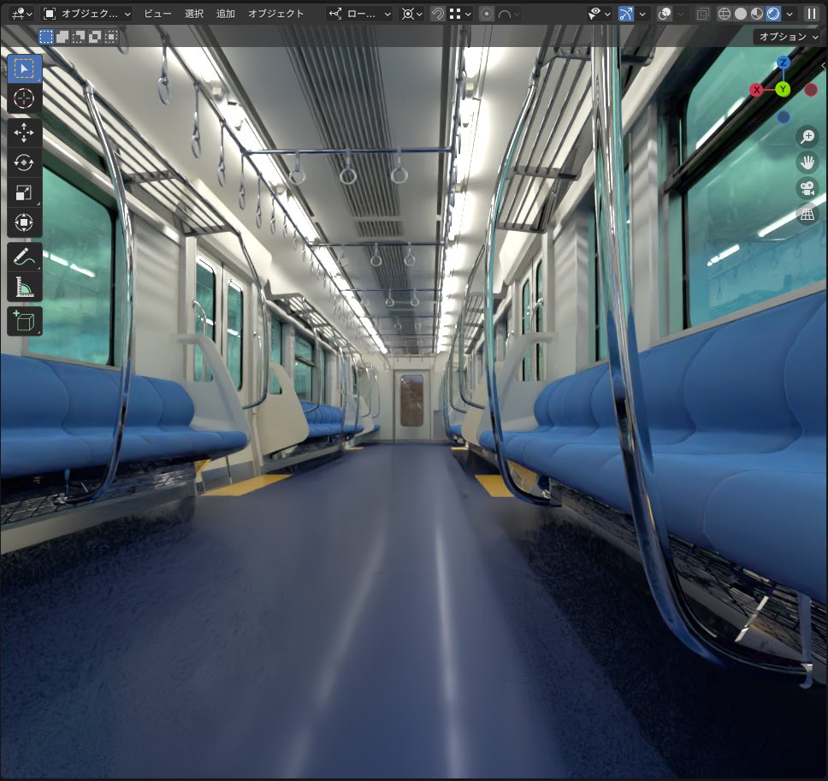Set selection mode to intersect
Viewport: 828px width, 781px height.
tap(111, 37)
